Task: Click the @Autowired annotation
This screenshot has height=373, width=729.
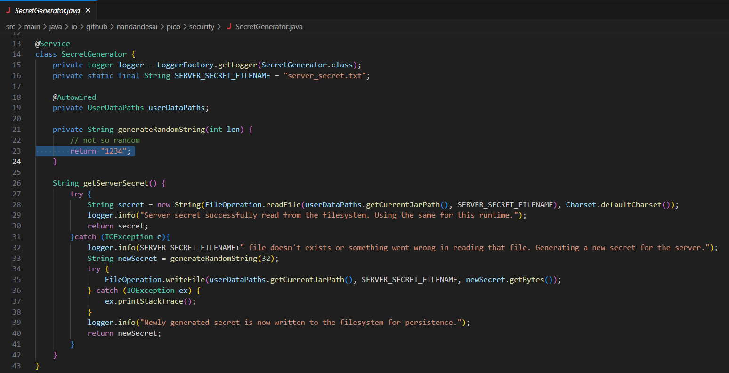Action: click(x=74, y=97)
